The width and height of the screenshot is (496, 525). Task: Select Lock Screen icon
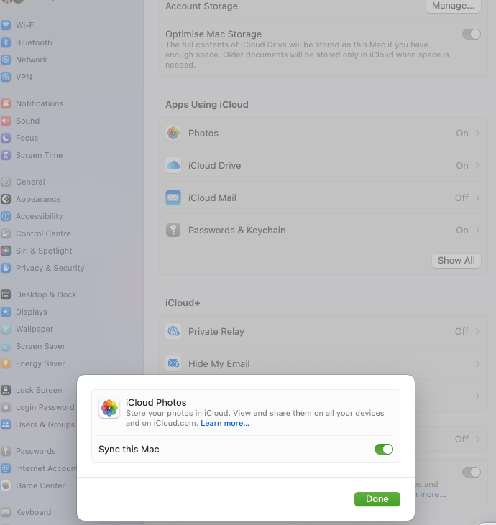click(x=6, y=390)
